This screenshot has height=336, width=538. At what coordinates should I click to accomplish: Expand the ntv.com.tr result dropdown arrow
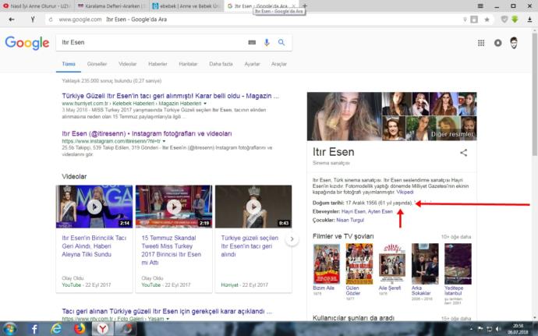pyautogui.click(x=168, y=319)
